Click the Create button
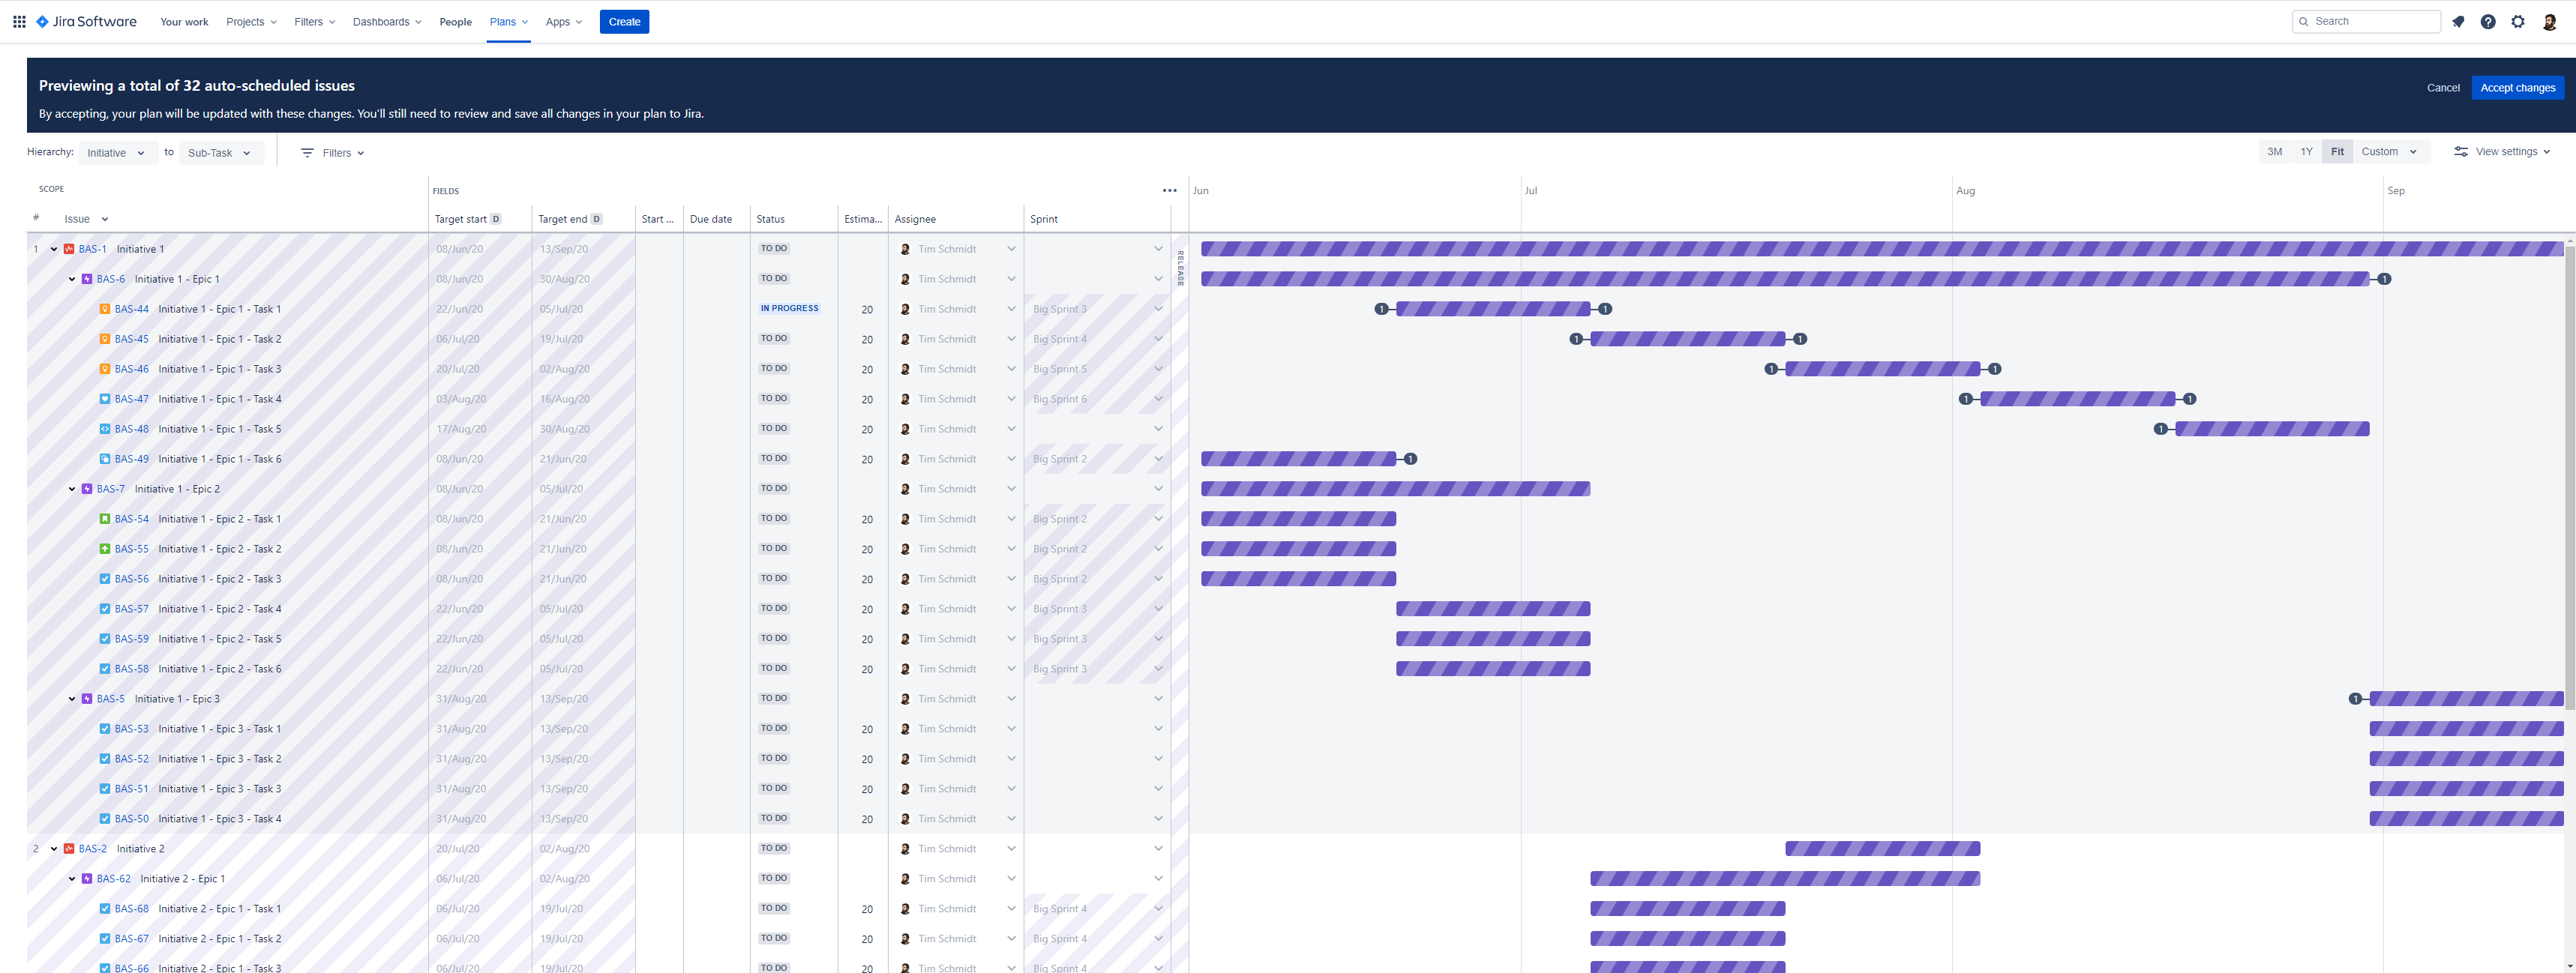Image resolution: width=2576 pixels, height=973 pixels. tap(624, 22)
